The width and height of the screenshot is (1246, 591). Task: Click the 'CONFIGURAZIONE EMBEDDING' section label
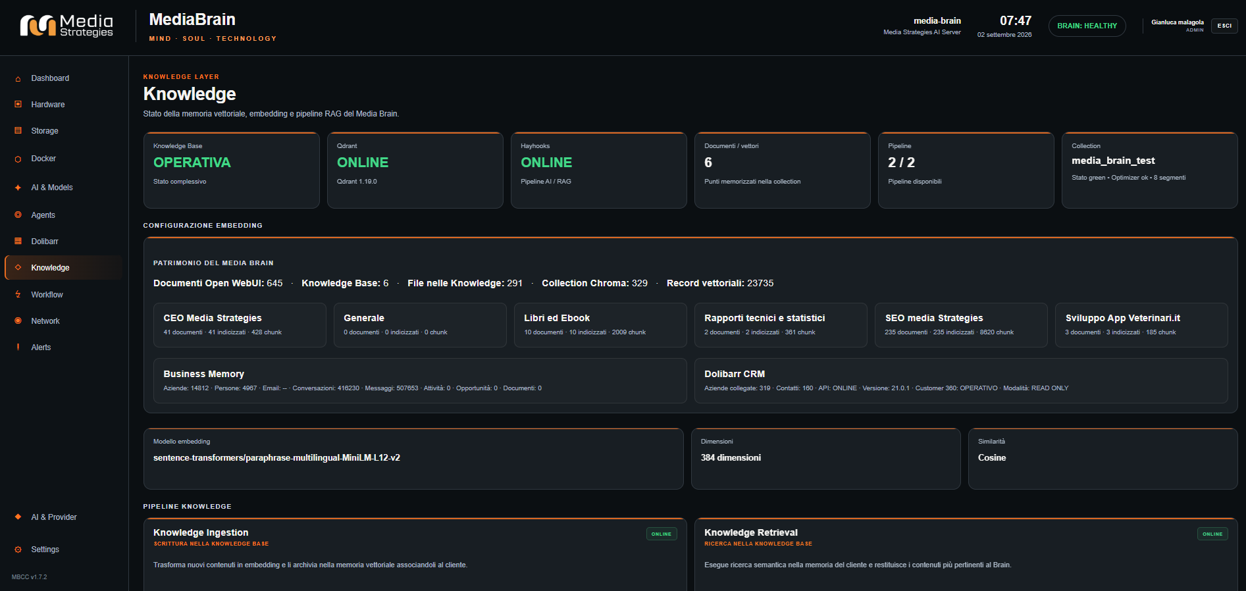(x=203, y=226)
